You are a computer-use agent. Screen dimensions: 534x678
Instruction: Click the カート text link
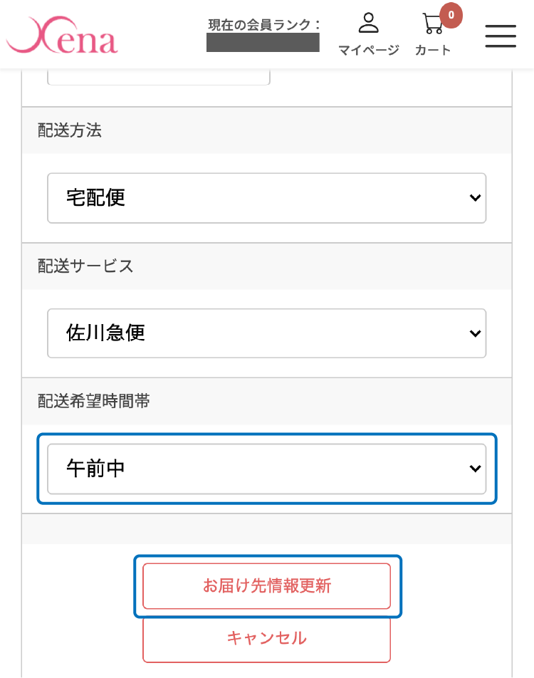(x=433, y=50)
